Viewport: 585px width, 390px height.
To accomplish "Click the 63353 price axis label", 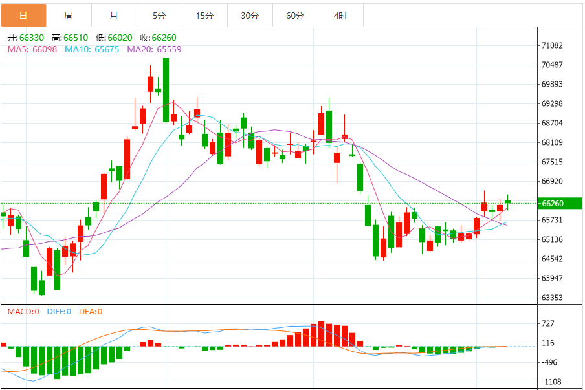I will click(552, 298).
